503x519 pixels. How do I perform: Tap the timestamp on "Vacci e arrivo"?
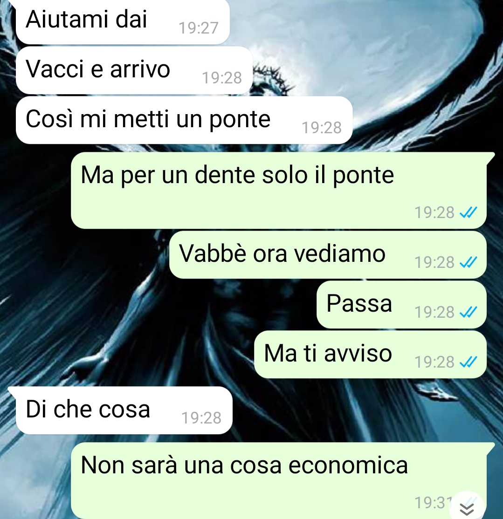click(x=222, y=78)
